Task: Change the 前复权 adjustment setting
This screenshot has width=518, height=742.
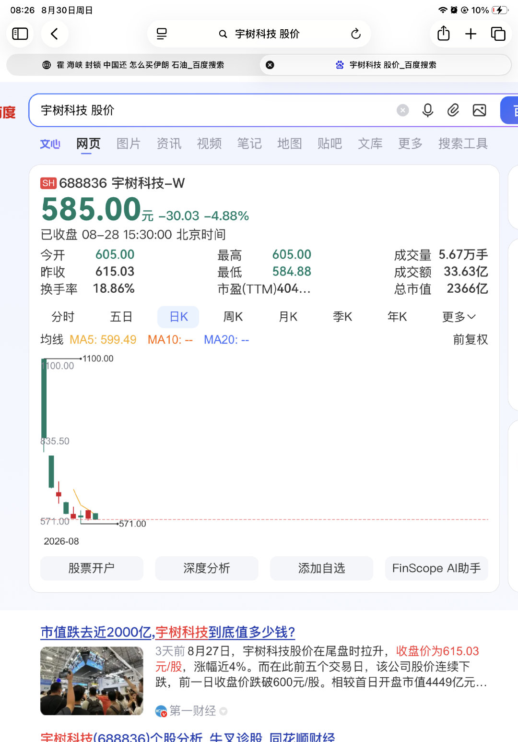Action: pos(471,340)
